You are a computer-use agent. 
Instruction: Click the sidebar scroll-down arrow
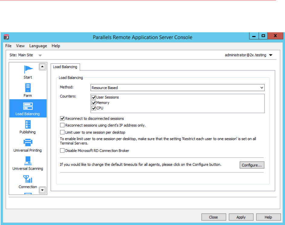click(x=42, y=190)
